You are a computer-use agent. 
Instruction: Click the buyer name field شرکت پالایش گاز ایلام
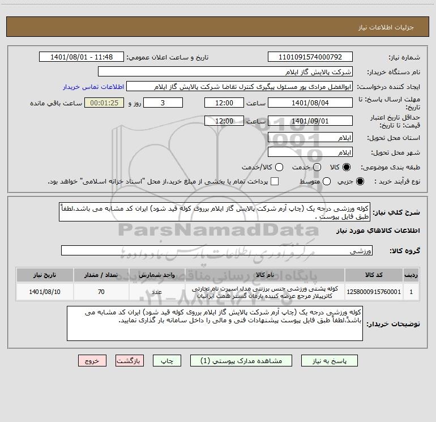(x=225, y=71)
